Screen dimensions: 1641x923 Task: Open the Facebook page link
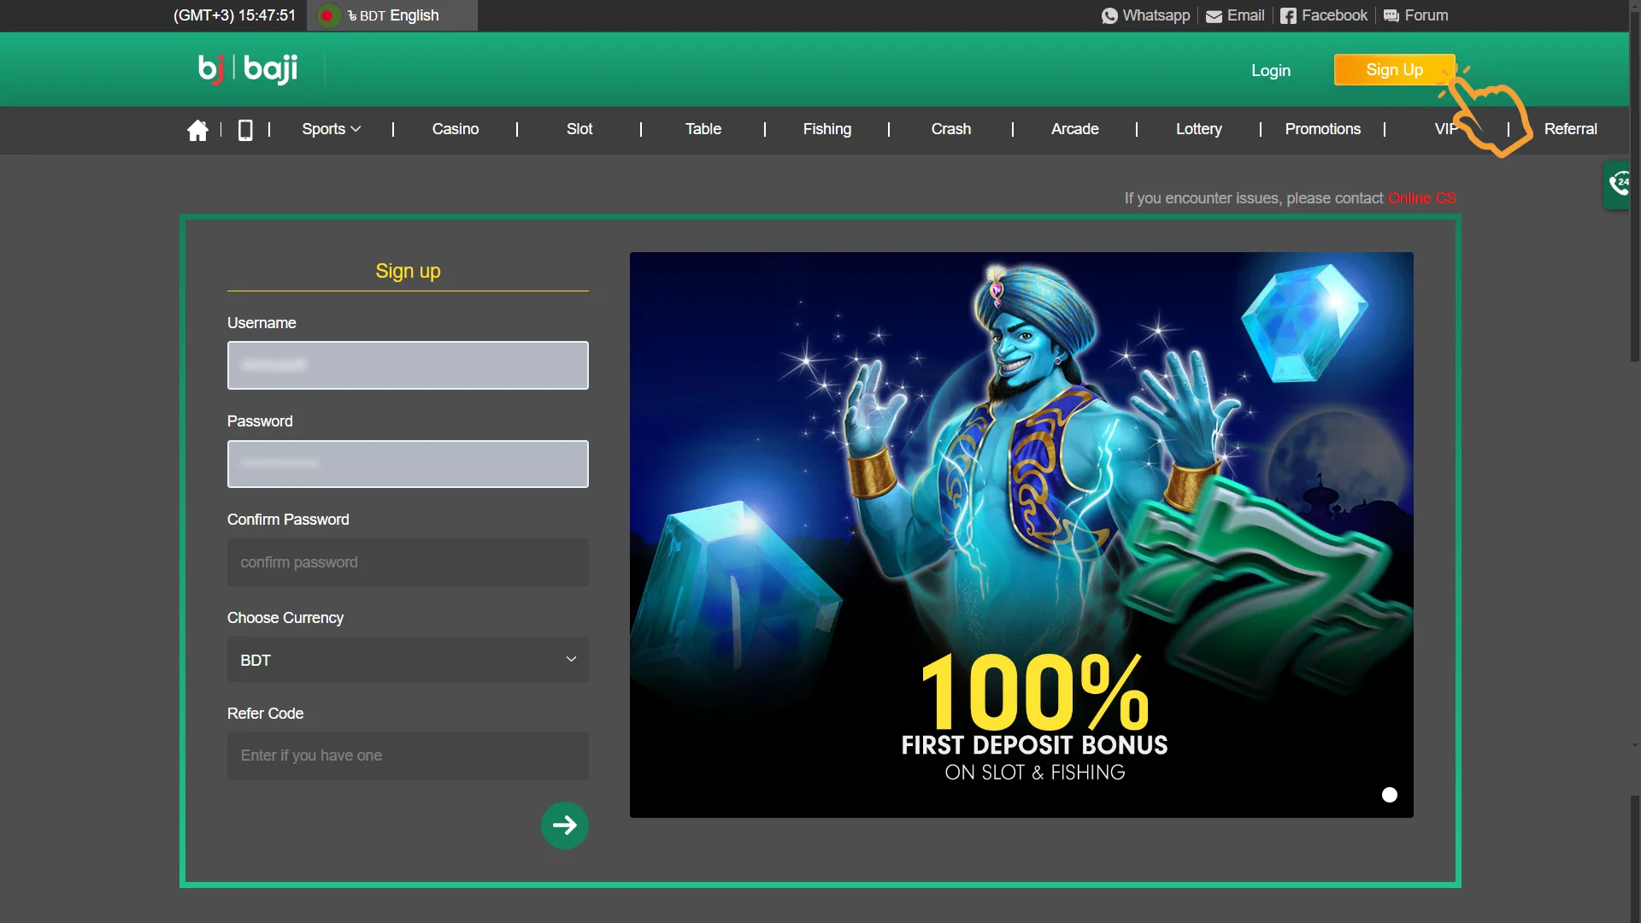(1323, 15)
